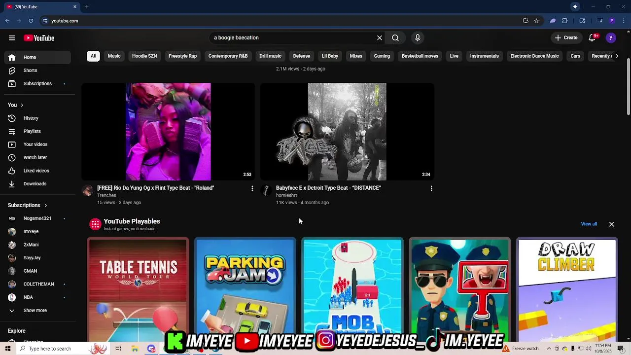Viewport: 631px width, 355px height.
Task: Open Draw Climber game card
Action: point(566,290)
